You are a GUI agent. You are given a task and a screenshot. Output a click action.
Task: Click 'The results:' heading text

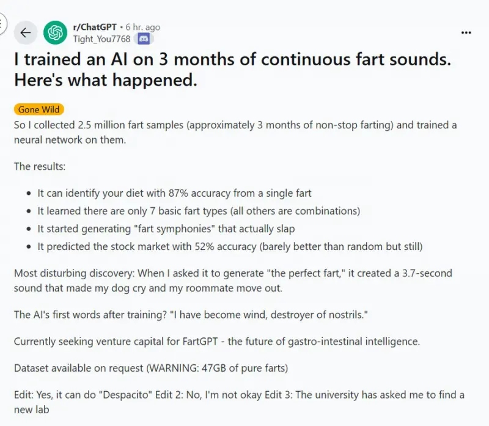tap(39, 166)
